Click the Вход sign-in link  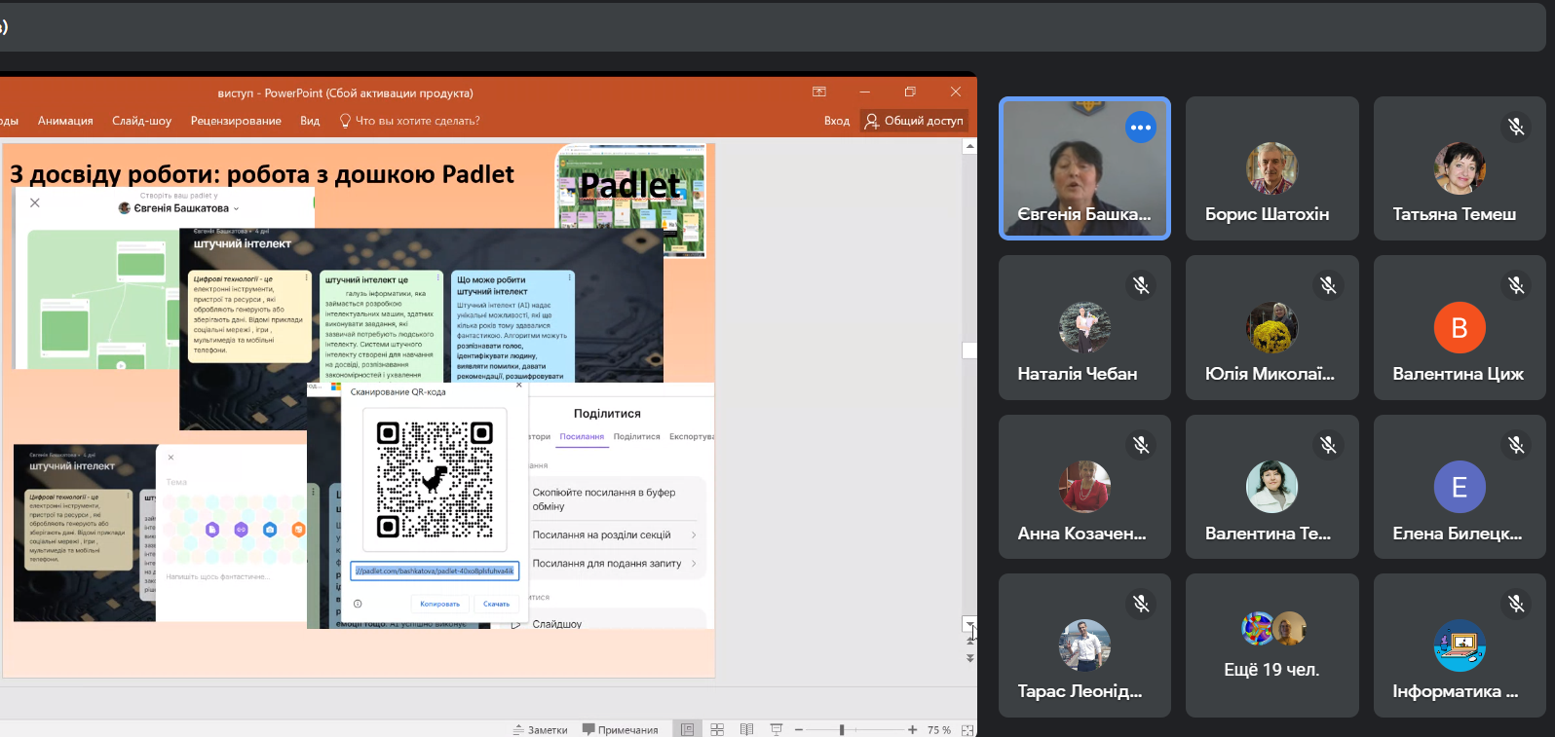pyautogui.click(x=836, y=121)
